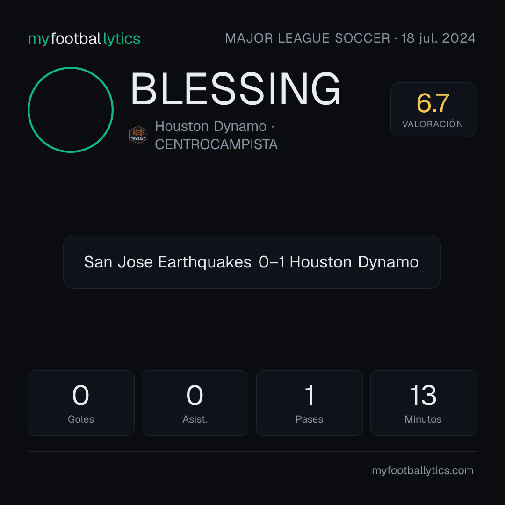Viewport: 505px width, 505px height.
Task: Click the myfootballytics.com footer link
Action: 423,470
